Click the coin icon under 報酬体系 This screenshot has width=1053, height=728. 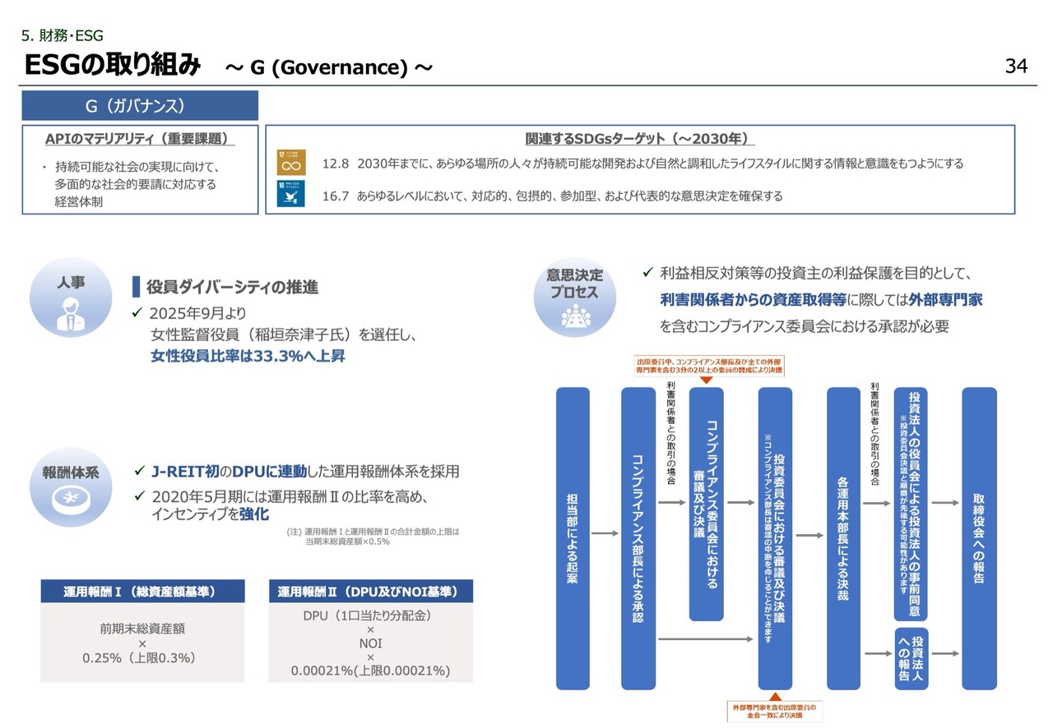pos(70,500)
